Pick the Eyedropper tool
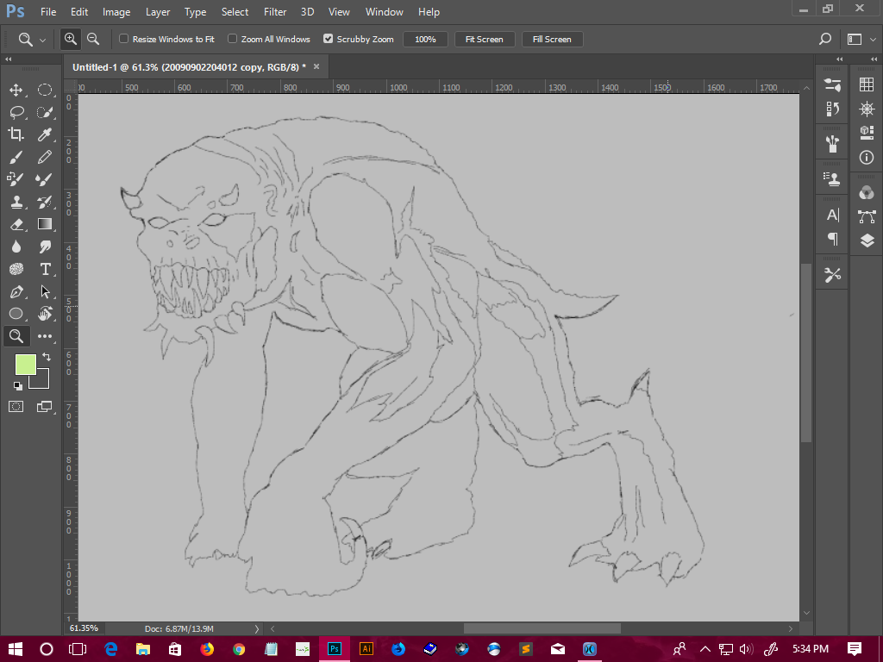This screenshot has height=662, width=883. [45, 134]
